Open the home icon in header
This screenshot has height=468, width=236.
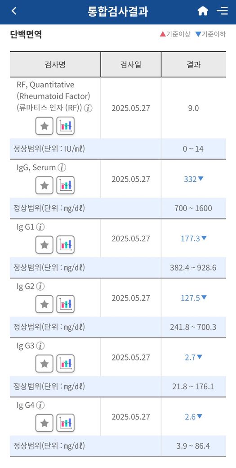[x=203, y=11]
